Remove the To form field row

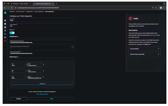coord(43,71)
